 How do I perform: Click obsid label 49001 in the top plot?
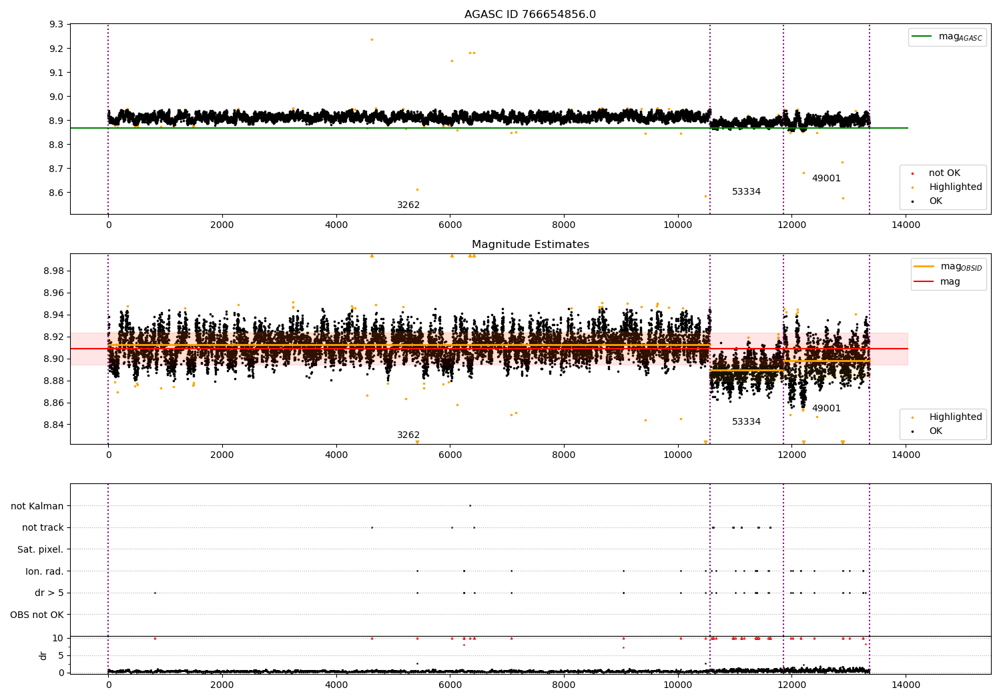pyautogui.click(x=826, y=179)
